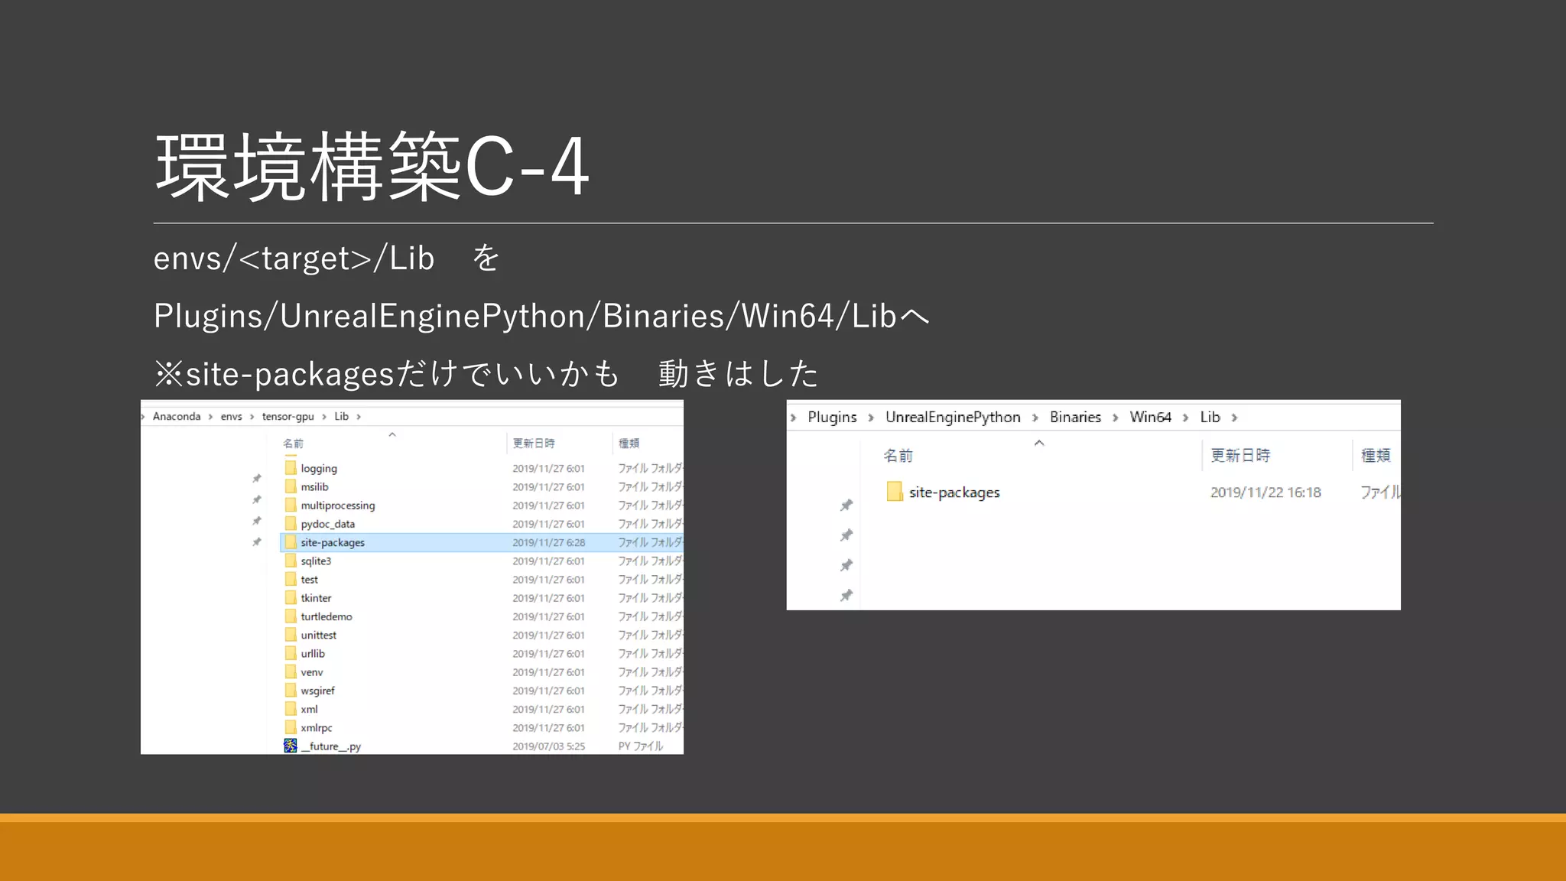The height and width of the screenshot is (881, 1566).
Task: Select the test folder icon
Action: [291, 579]
